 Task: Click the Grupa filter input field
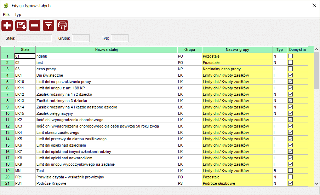pos(81,38)
